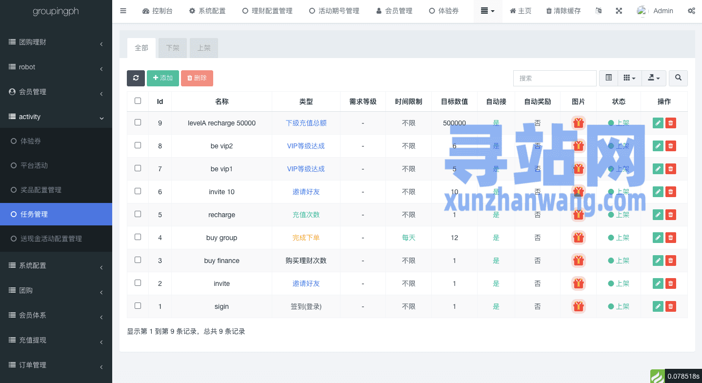Screen dimensions: 702x383
Task: Toggle the sidebar hamburger menu icon
Action: click(123, 11)
